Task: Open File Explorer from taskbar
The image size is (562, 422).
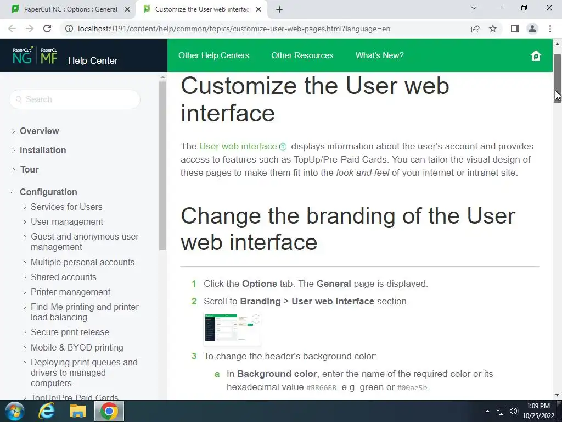Action: (x=78, y=411)
